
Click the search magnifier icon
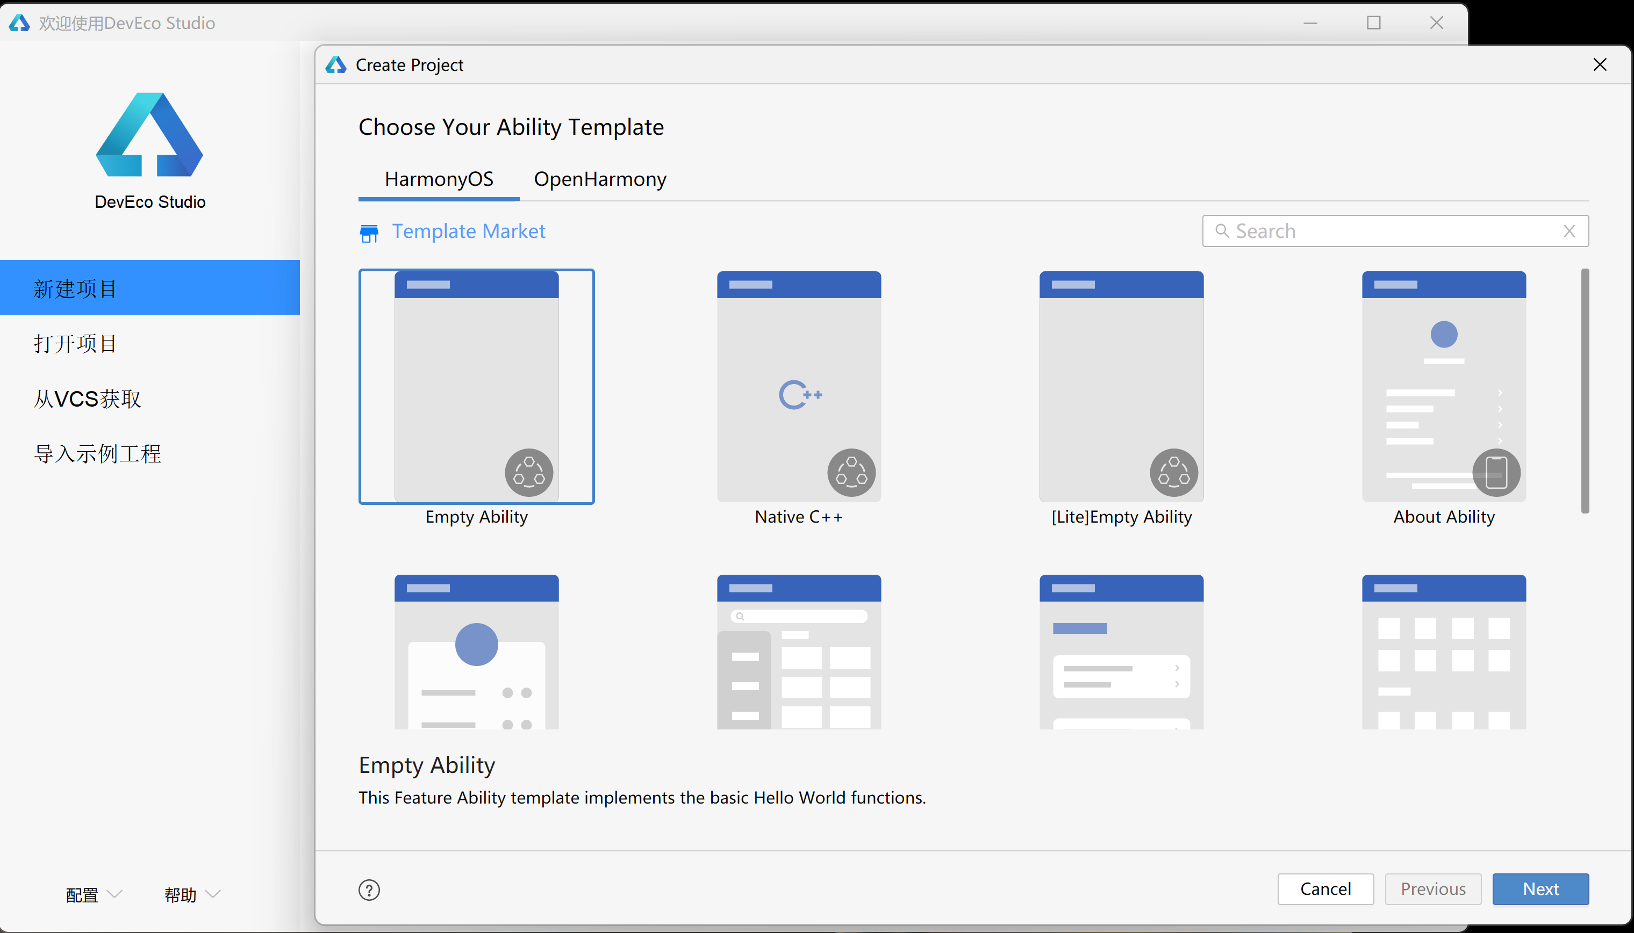[1222, 230]
